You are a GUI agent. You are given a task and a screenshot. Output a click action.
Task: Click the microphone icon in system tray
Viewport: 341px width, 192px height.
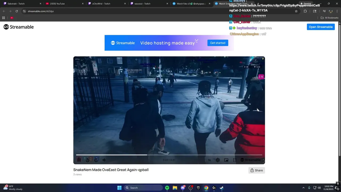309,188
